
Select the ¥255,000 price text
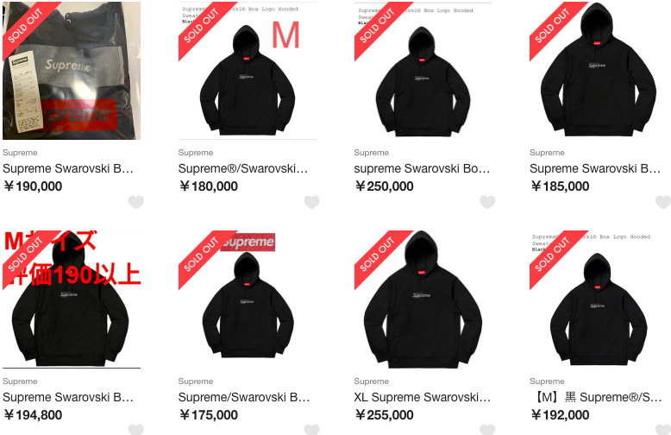385,415
